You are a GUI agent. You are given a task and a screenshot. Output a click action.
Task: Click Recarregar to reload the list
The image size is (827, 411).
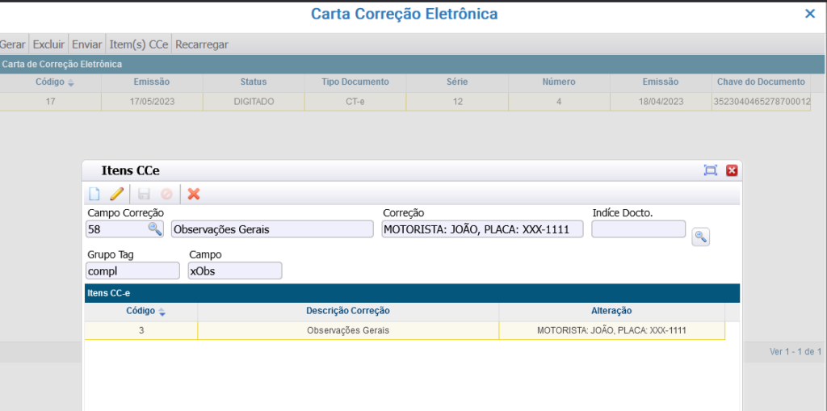[202, 44]
